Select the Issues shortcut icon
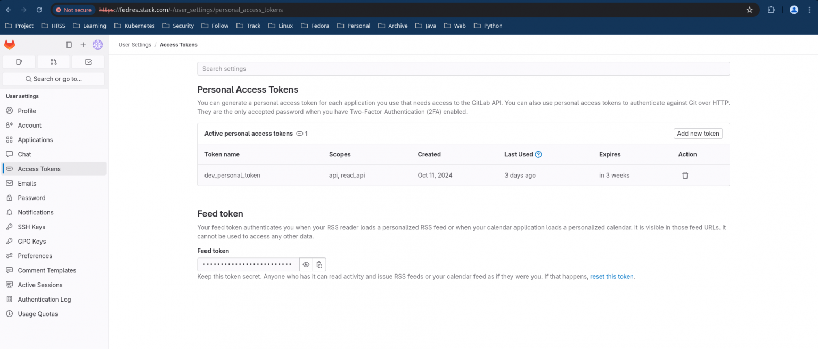 (19, 62)
